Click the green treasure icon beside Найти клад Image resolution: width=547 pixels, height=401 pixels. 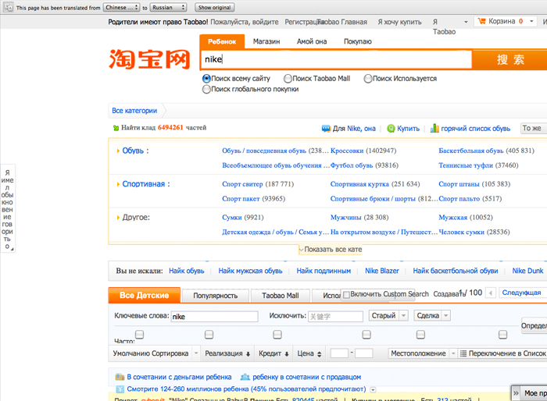116,128
